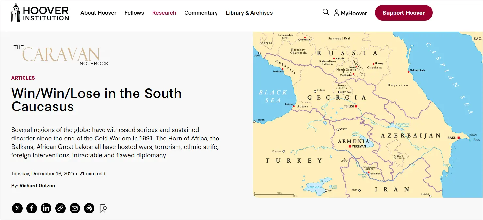Screen dimensions: 483x220
Task: Click the Hoover Institution logo
Action: click(40, 13)
